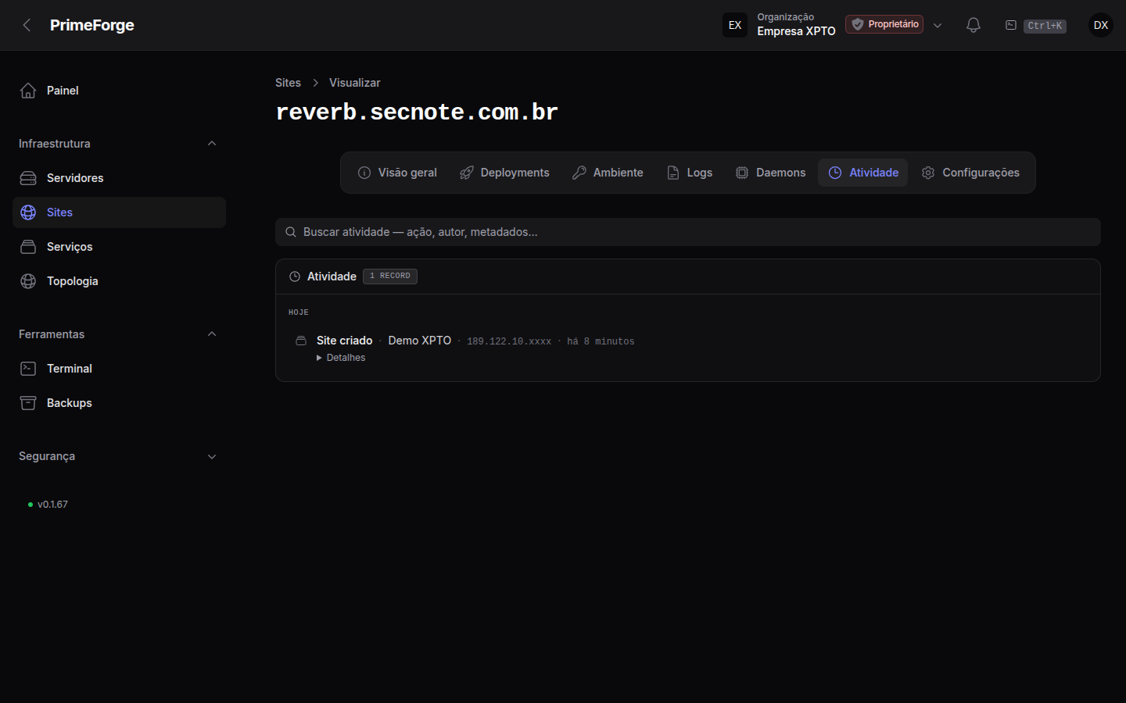Click the Painel home icon
Viewport: 1126px width, 703px height.
(x=28, y=91)
